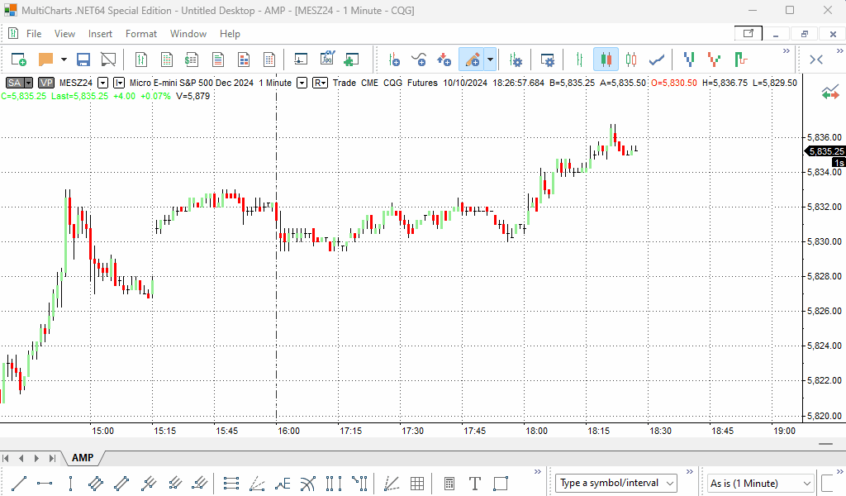
Task: Switch to hollow candlestick chart style
Action: point(632,60)
